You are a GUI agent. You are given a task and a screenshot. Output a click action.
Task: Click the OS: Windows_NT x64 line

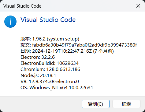(57, 88)
